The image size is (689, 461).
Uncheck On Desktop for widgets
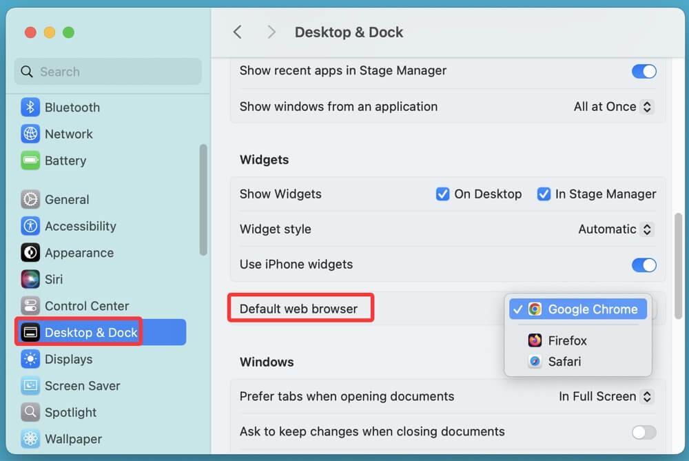click(x=442, y=194)
